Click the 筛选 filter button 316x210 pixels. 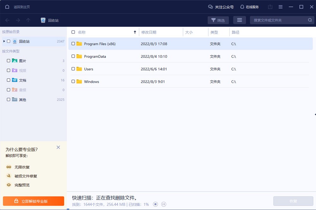[x=218, y=20]
